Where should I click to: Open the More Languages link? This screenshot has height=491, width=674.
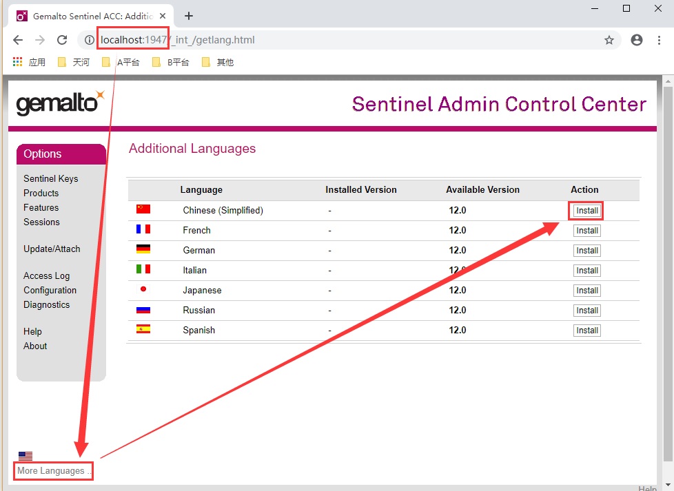pos(52,471)
